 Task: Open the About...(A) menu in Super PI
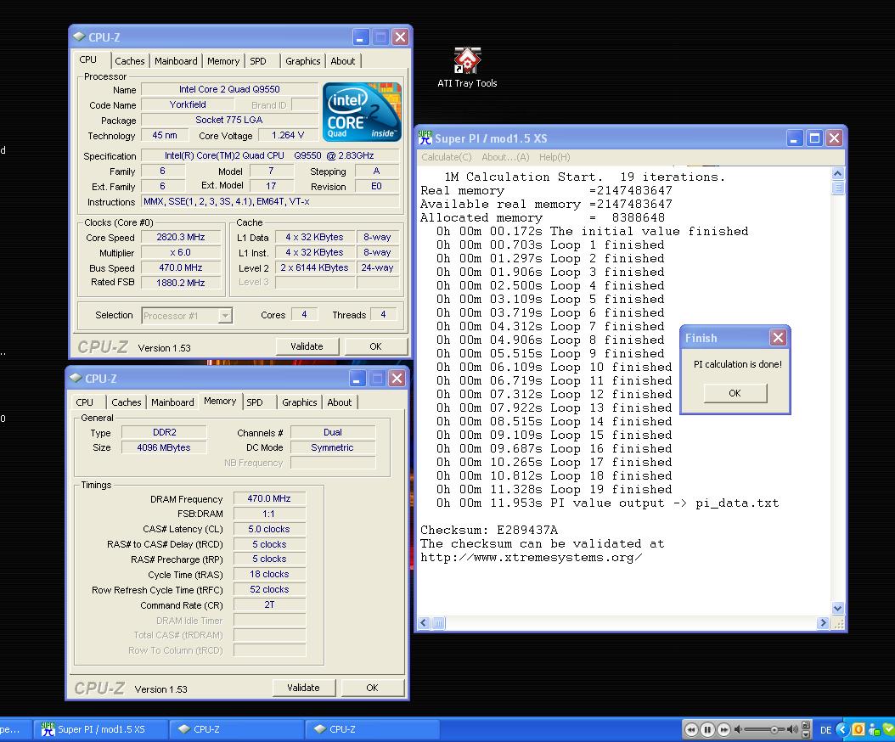[506, 157]
